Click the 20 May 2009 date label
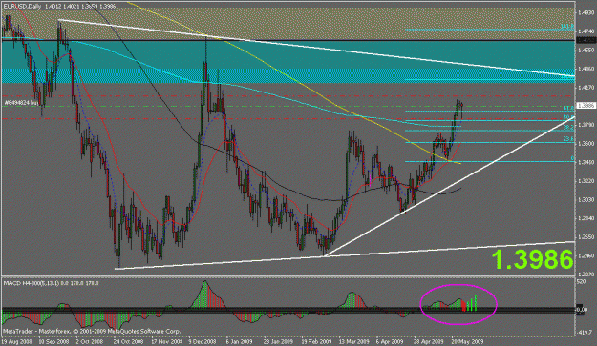This screenshot has height=346, width=597. pyautogui.click(x=467, y=341)
